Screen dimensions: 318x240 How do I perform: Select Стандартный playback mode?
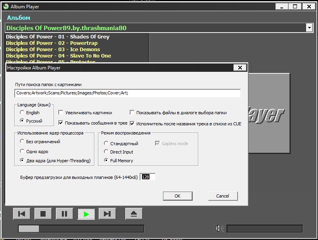click(x=106, y=143)
